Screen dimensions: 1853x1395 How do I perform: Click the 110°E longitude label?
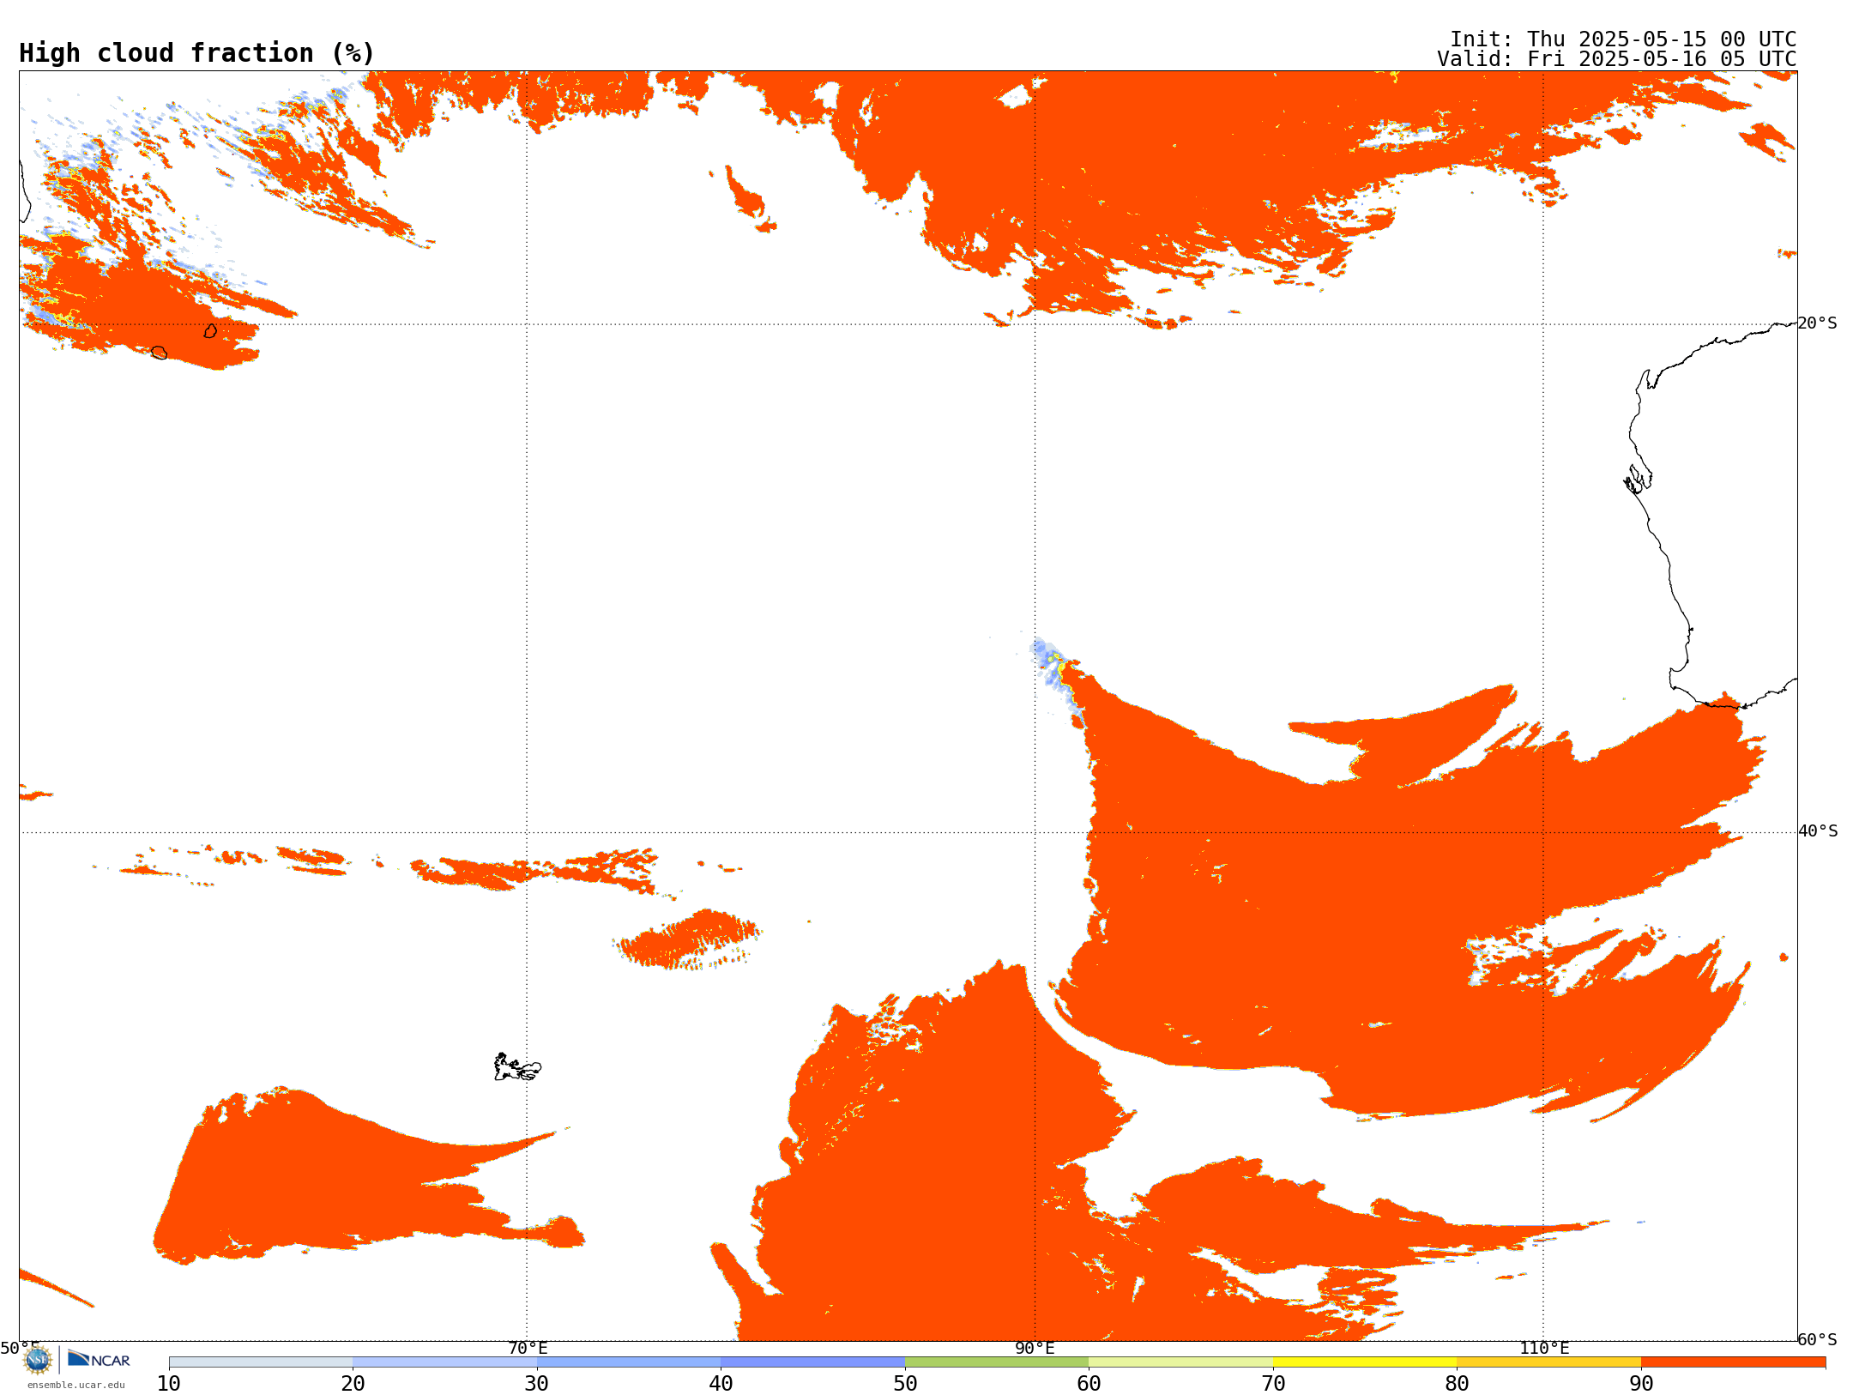pos(1544,1348)
